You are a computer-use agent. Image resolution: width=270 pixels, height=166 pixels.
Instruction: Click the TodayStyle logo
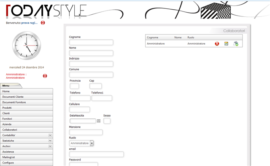[46, 11]
